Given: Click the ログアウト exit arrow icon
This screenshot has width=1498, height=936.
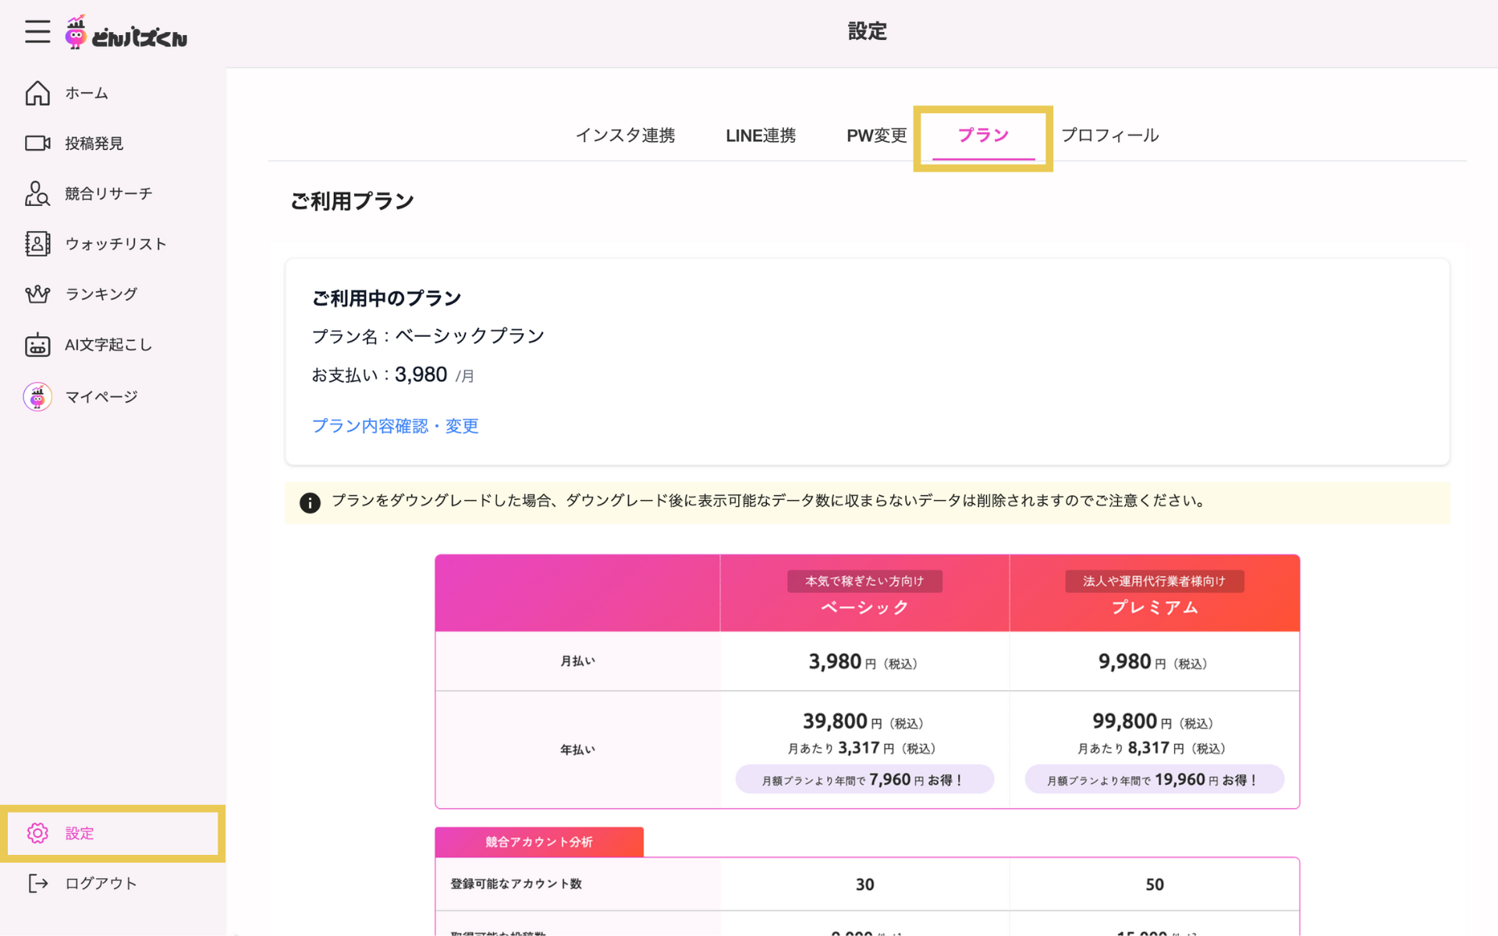Looking at the screenshot, I should 37,883.
